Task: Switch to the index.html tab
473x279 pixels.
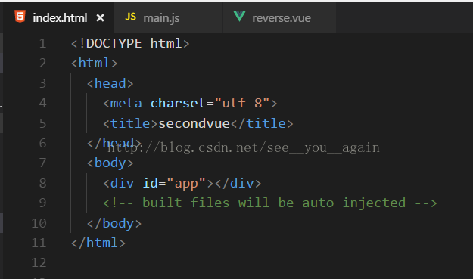Action: point(59,18)
